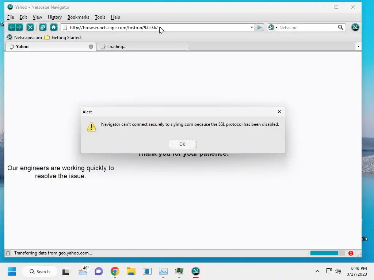Click 'Our engineers are working quickly' text
The image size is (374, 280).
pos(61,168)
